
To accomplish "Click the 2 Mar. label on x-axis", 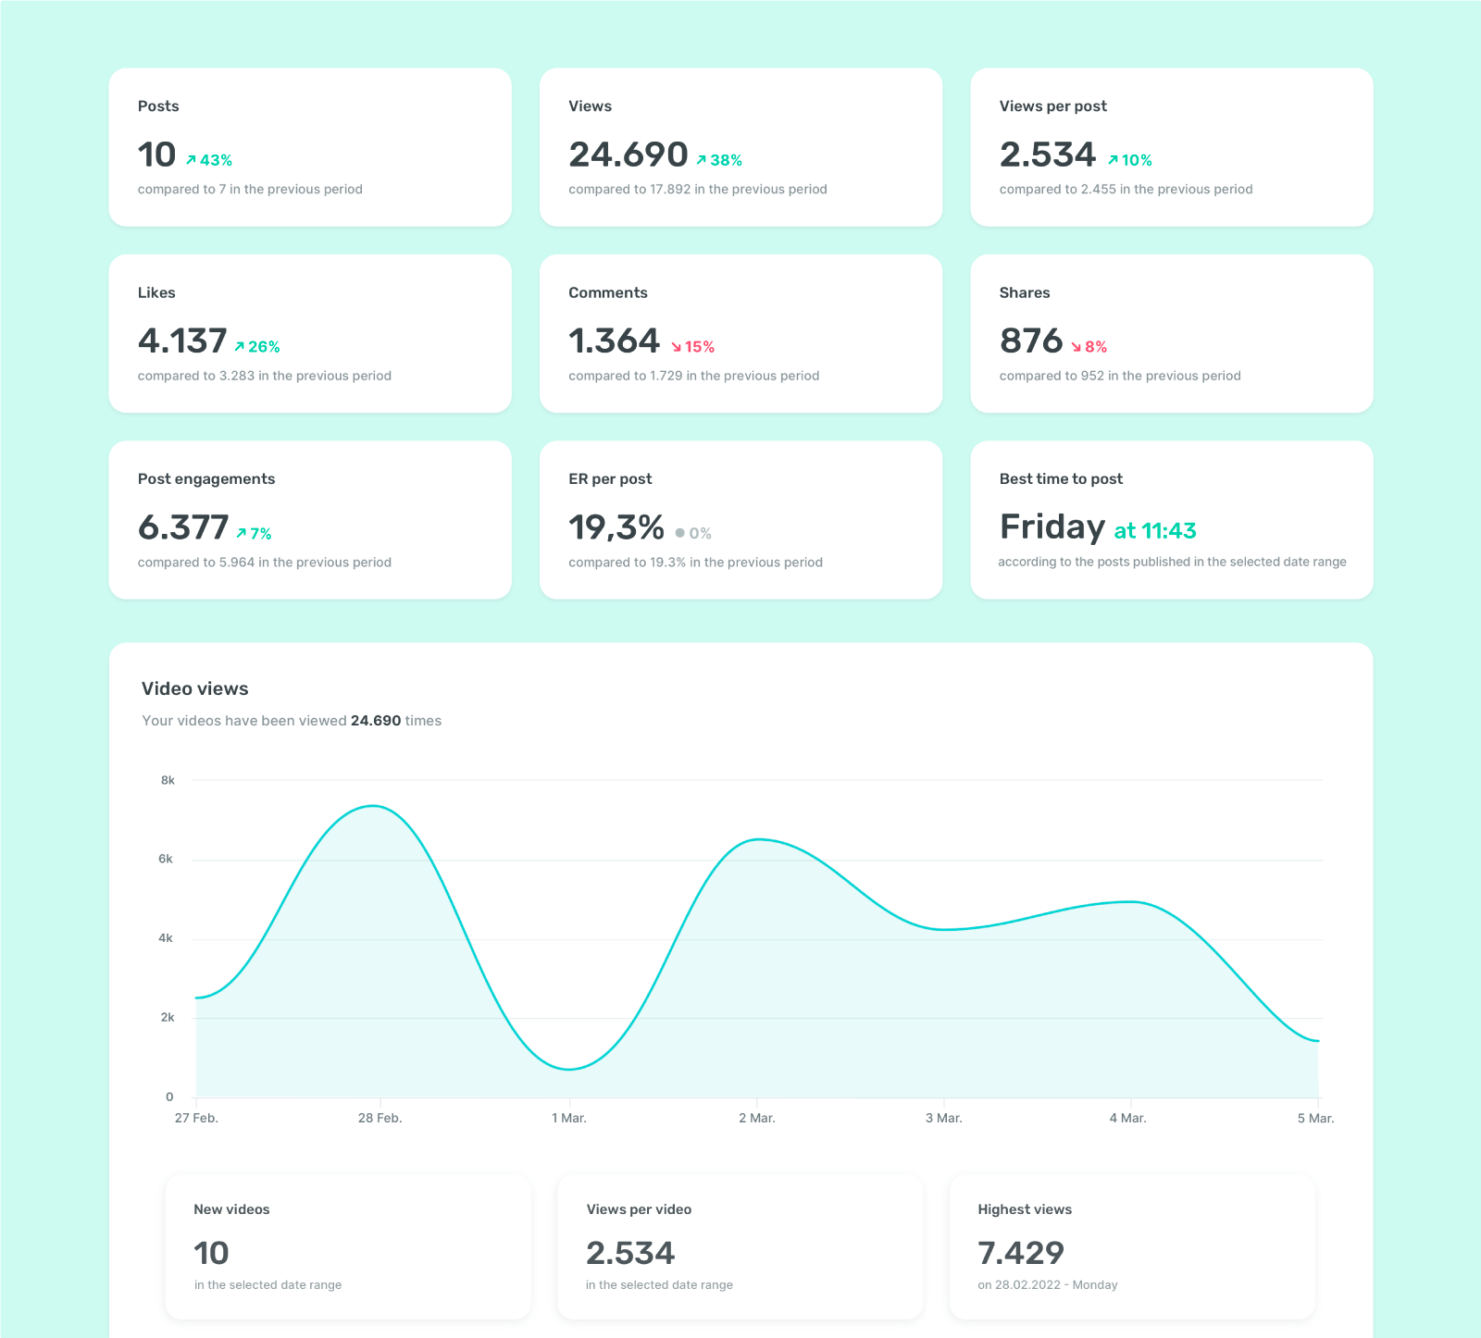I will tap(756, 1118).
